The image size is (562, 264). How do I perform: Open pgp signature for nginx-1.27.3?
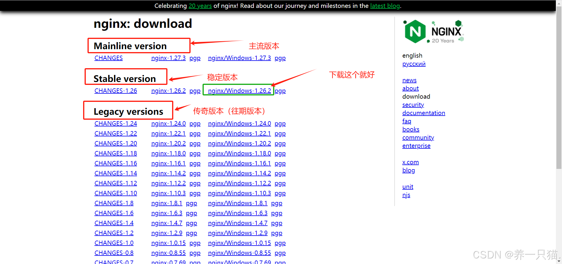tap(195, 58)
